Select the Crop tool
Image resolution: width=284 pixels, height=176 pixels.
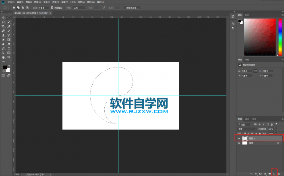tap(3, 27)
